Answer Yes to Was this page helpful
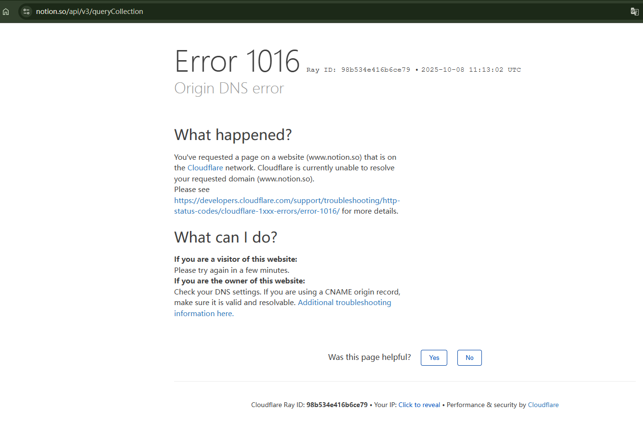This screenshot has width=643, height=422. click(434, 358)
